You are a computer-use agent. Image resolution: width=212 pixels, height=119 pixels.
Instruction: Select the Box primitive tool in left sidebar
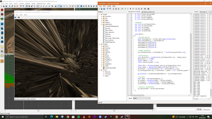pyautogui.click(x=2, y=24)
